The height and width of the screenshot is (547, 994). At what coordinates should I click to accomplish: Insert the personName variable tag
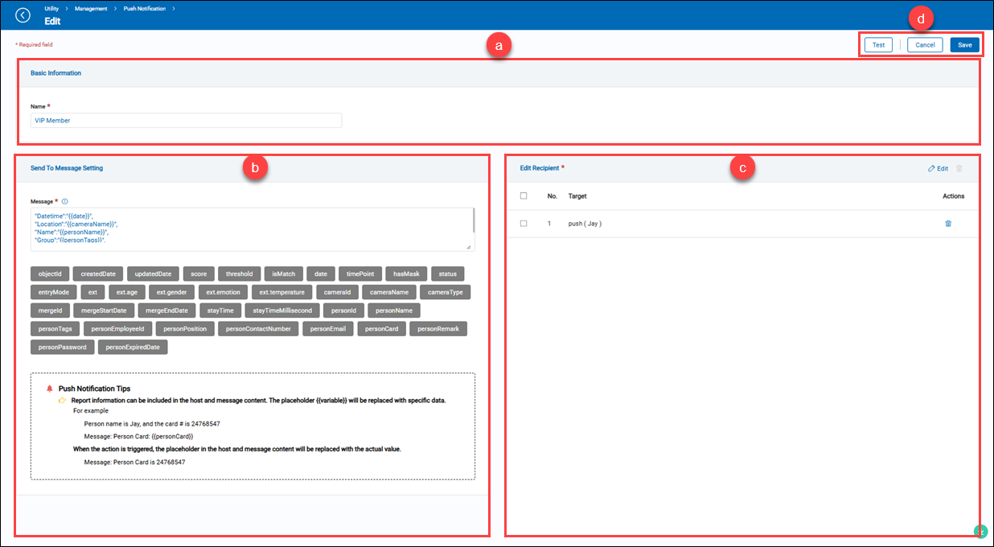click(x=393, y=311)
